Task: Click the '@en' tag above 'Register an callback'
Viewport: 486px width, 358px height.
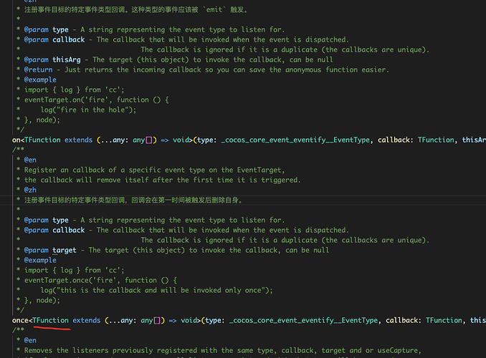Action: pos(30,160)
